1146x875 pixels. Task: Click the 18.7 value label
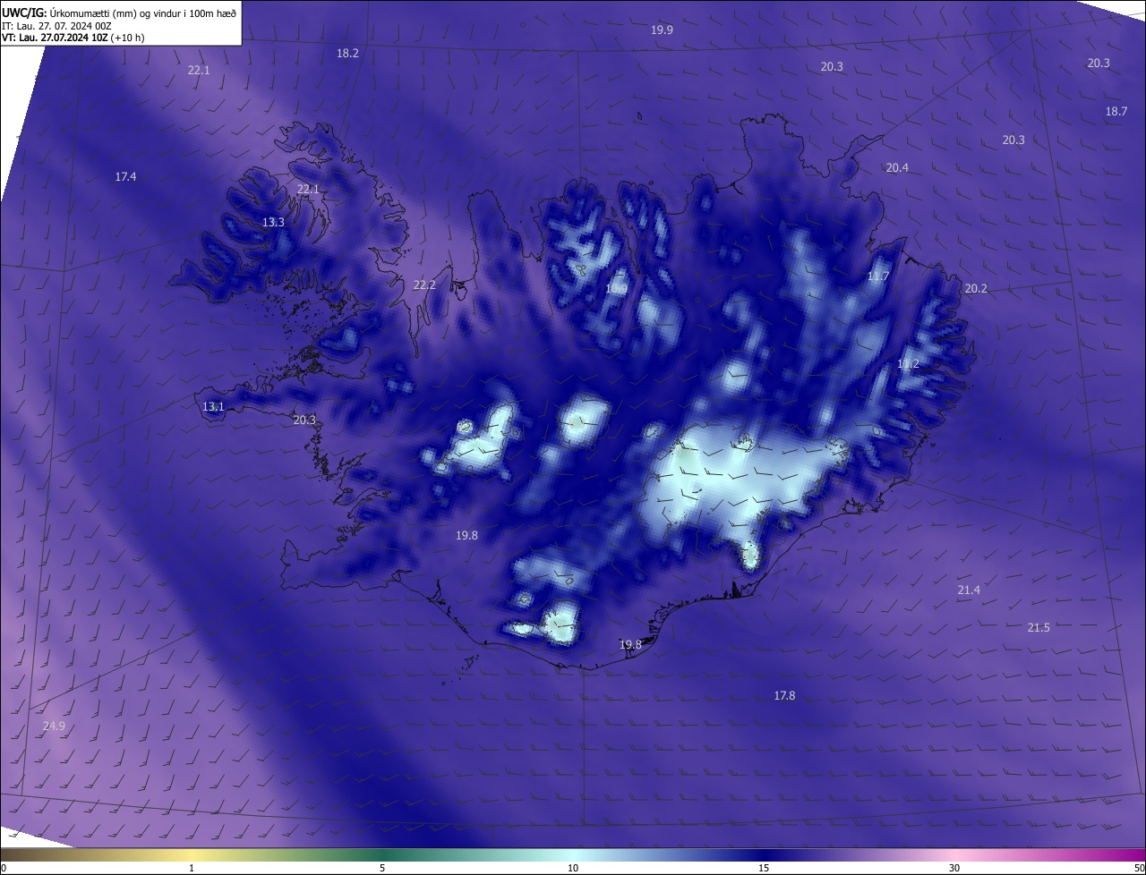(1116, 112)
